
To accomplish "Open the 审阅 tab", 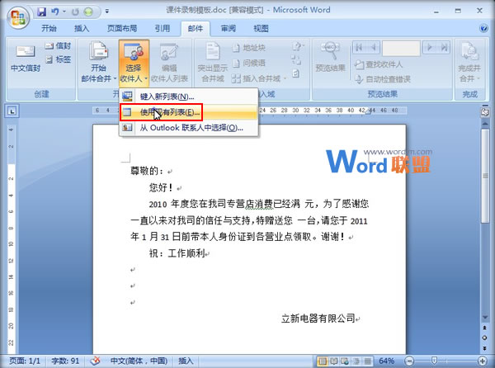I will click(228, 28).
